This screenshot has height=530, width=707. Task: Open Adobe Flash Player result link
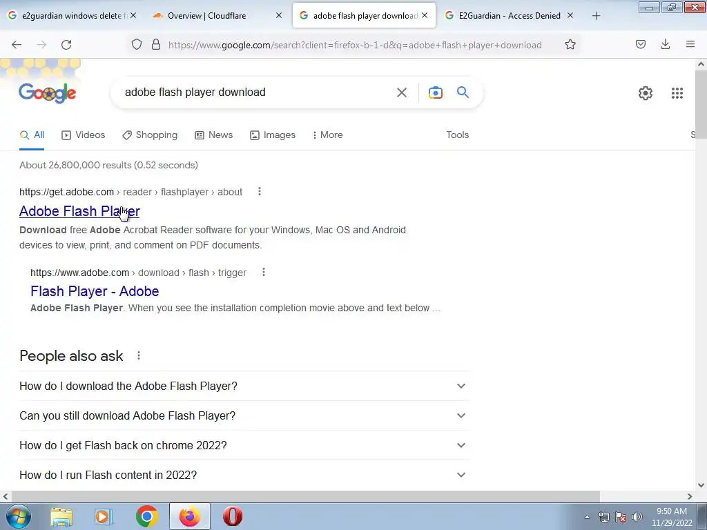tap(79, 211)
